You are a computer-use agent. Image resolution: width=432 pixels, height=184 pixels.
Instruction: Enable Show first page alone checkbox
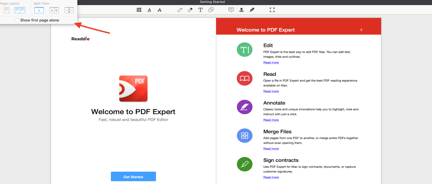coord(17,20)
